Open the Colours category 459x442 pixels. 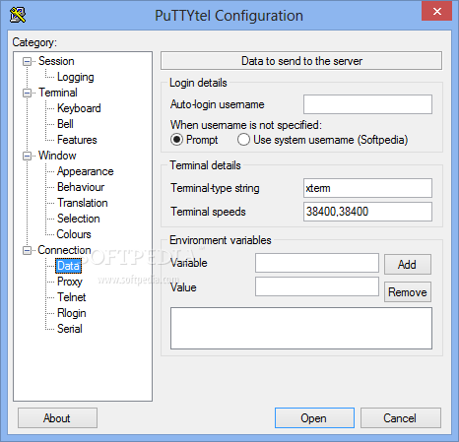click(x=74, y=234)
